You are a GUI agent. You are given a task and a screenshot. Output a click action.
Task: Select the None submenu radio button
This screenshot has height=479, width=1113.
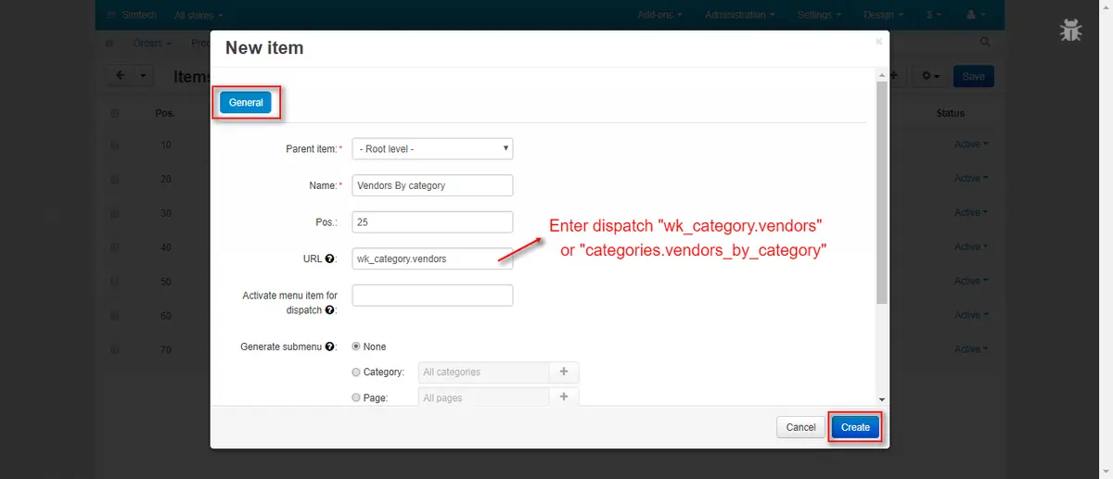[x=356, y=347]
